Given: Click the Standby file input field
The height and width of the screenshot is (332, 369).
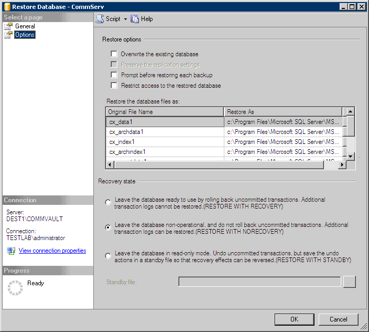Looking at the screenshot, I should coord(259,282).
